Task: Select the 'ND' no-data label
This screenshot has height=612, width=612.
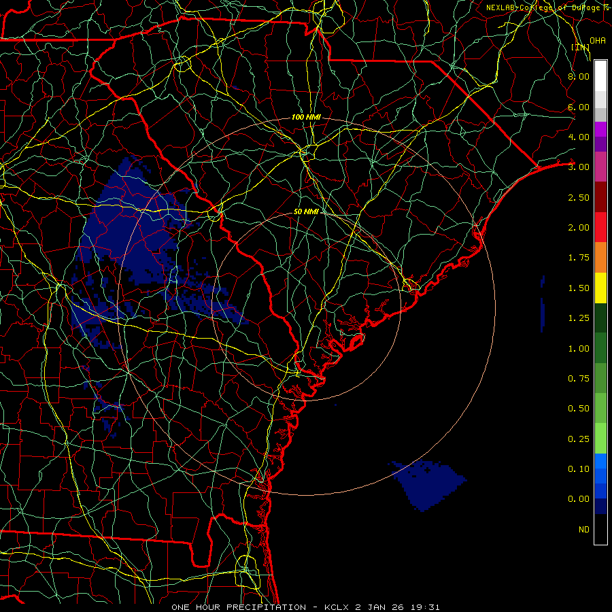Action: pyautogui.click(x=584, y=530)
